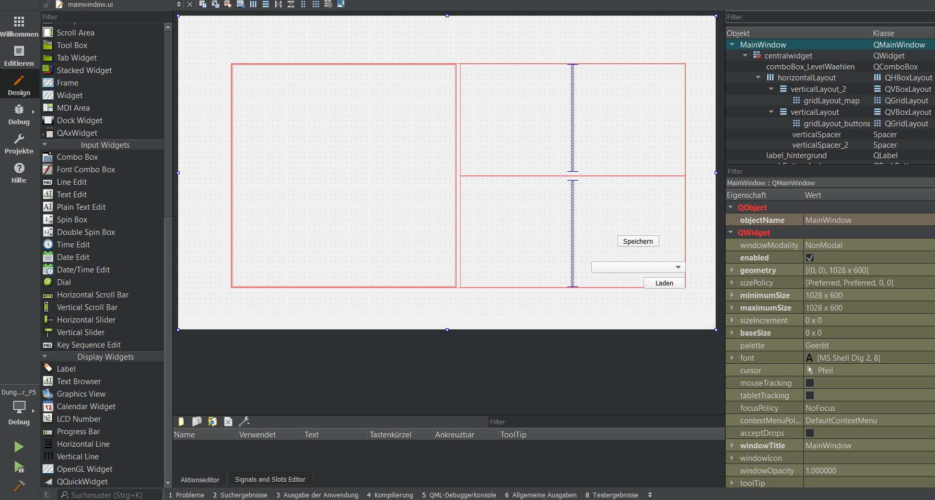This screenshot has height=500, width=935.
Task: Open the Debug mode in the sidebar
Action: (19, 114)
